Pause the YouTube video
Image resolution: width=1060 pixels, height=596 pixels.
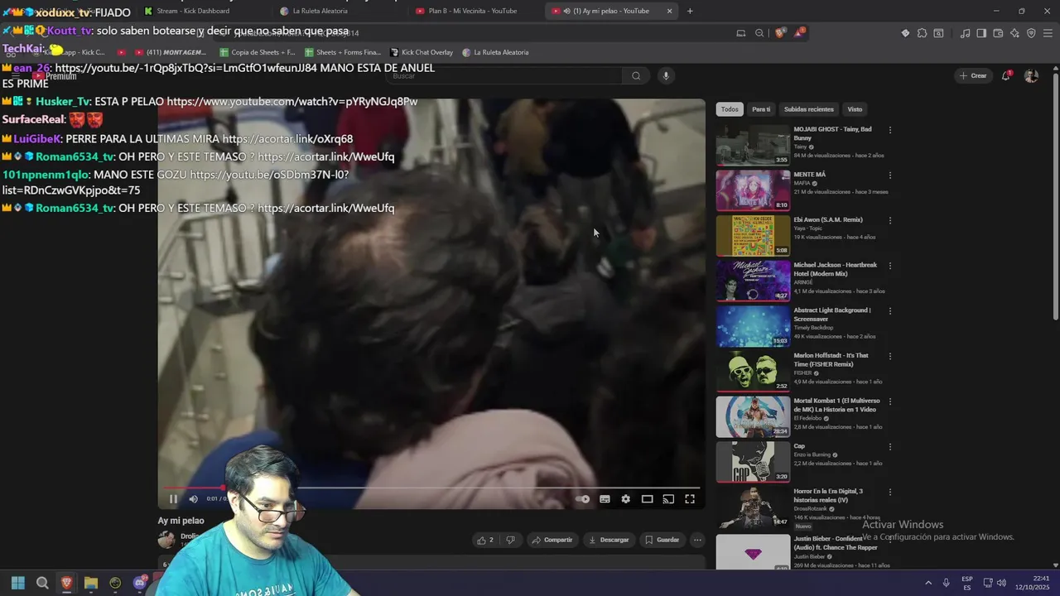coord(173,498)
